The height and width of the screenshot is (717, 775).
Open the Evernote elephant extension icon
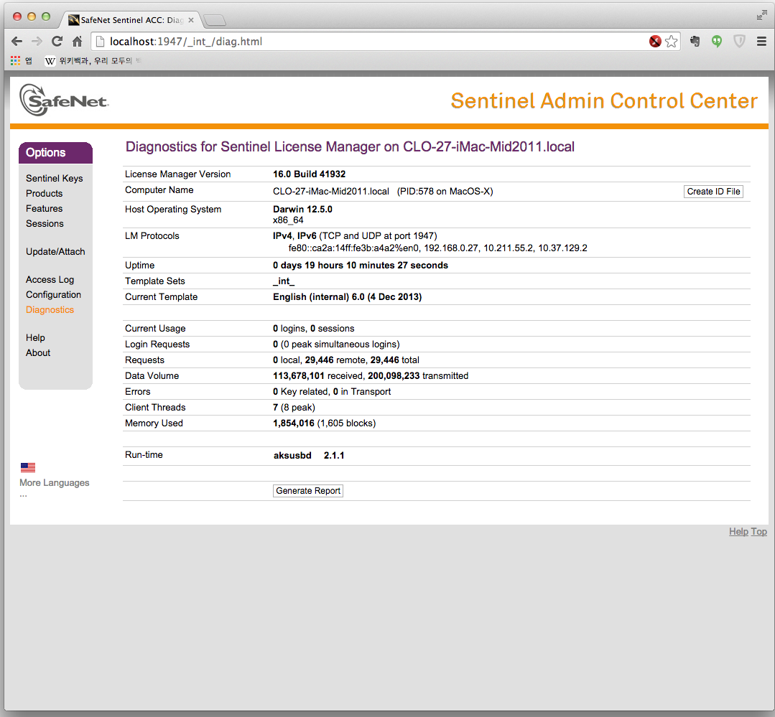pos(695,42)
